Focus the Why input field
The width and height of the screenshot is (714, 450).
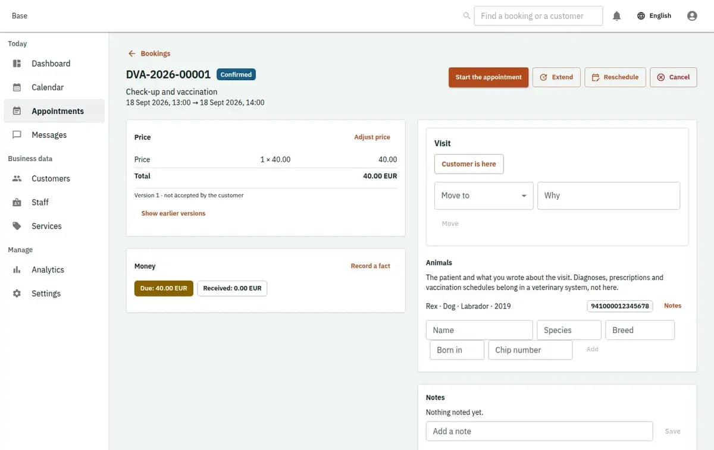609,196
